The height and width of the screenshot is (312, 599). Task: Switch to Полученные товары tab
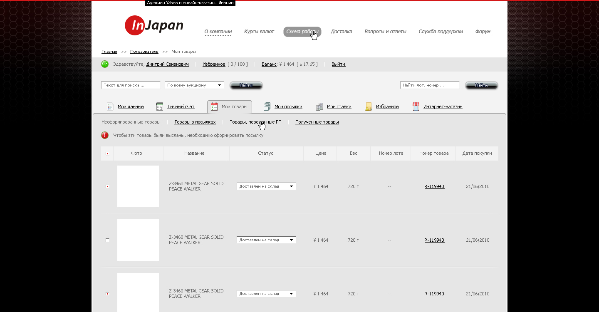pyautogui.click(x=317, y=122)
